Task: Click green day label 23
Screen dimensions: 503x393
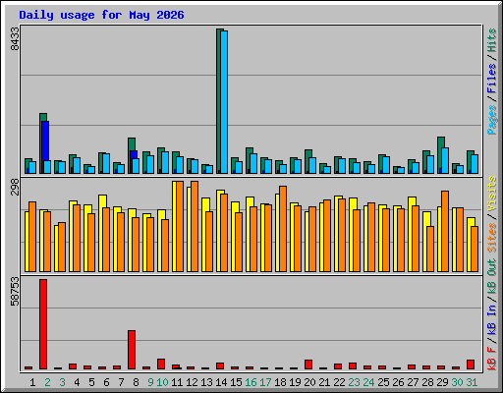Action: [x=354, y=382]
